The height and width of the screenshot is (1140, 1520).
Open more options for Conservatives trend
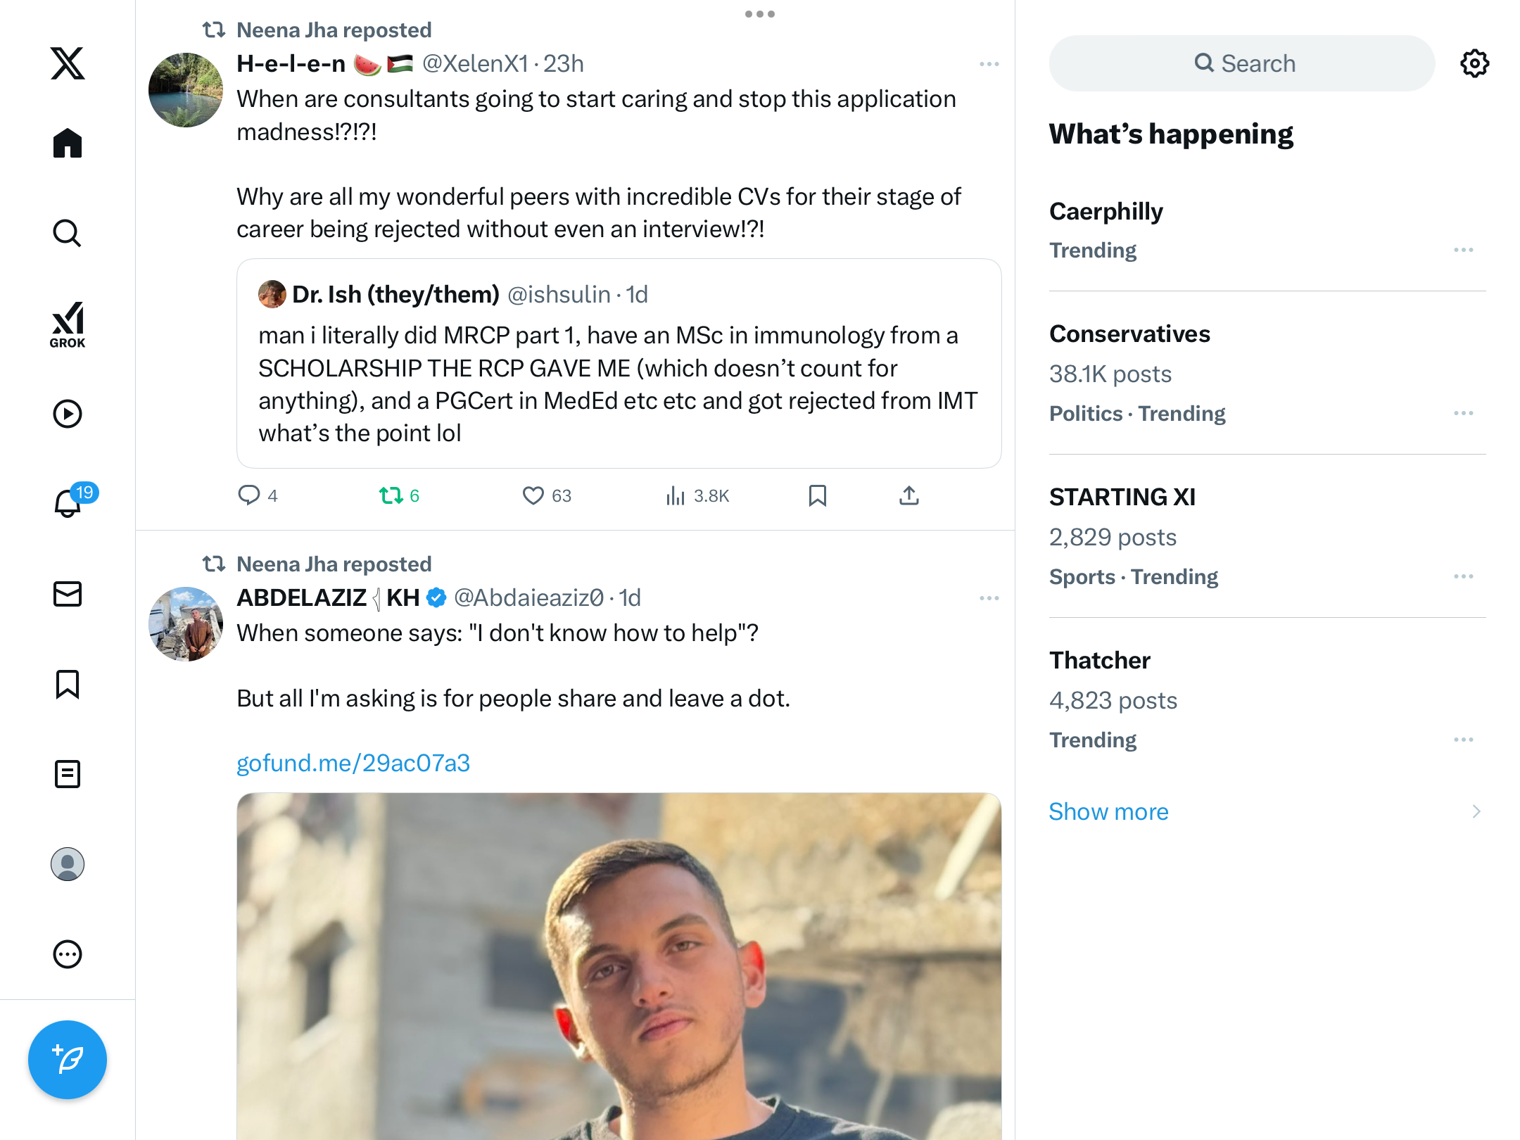coord(1463,413)
